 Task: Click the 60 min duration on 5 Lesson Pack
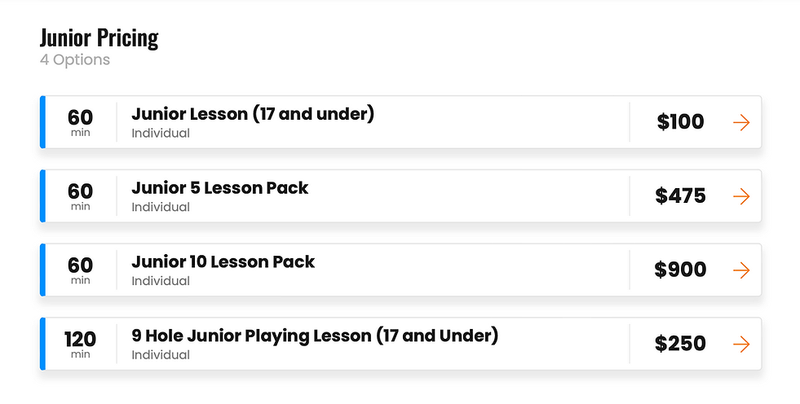(x=80, y=196)
